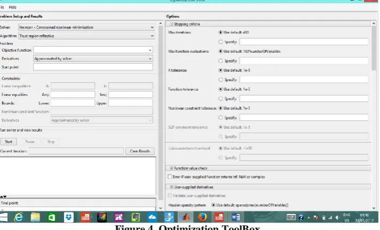This screenshot has width=380, height=230.
Task: Select Specify for Max function evaluations
Action: 220,61
